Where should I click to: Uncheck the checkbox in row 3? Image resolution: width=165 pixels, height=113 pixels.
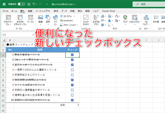coord(72,55)
